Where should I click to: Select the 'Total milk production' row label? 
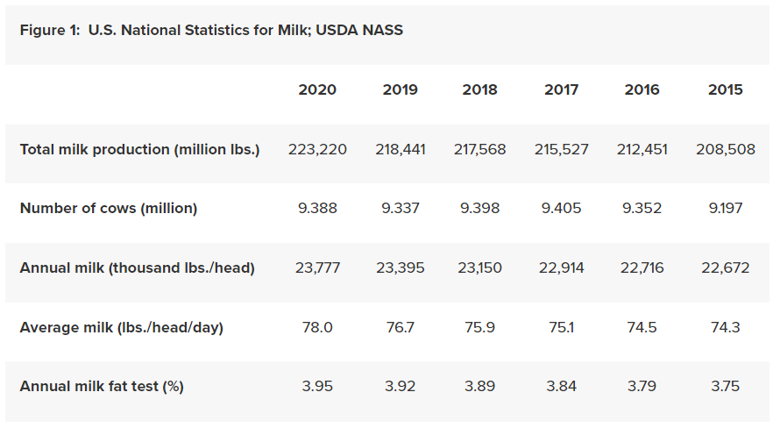click(140, 149)
